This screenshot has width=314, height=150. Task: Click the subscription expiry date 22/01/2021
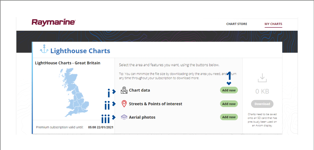click(105, 127)
